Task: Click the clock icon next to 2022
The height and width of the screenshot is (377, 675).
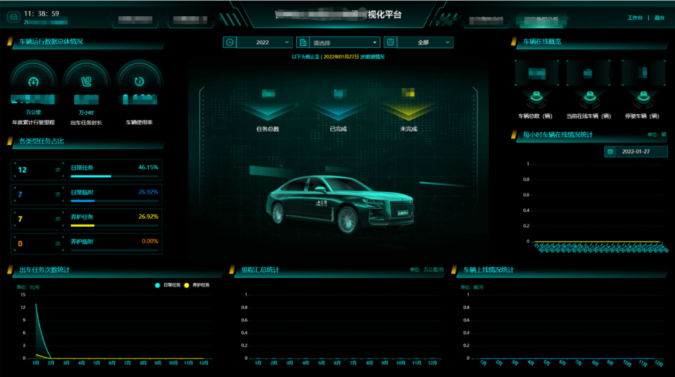Action: point(230,42)
